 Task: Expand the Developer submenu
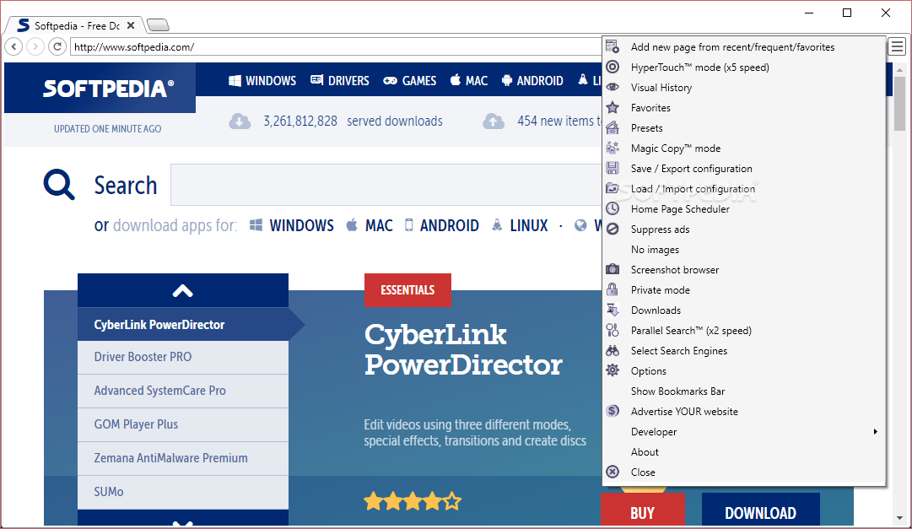click(x=744, y=432)
